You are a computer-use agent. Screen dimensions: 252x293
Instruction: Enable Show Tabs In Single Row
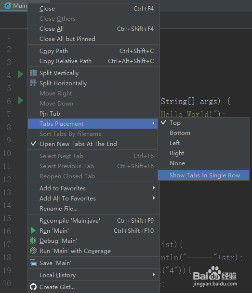204,175
